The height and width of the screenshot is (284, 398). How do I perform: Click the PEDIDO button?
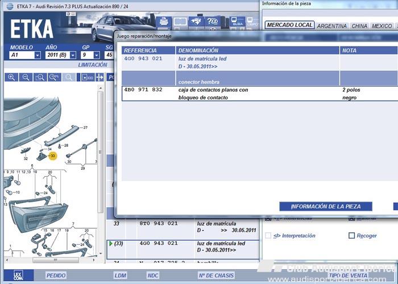point(56,275)
